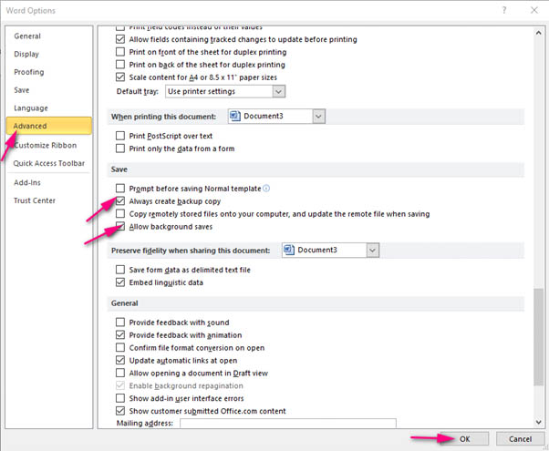This screenshot has height=451, width=549.
Task: Click the Mailing address input field
Action: coord(288,423)
